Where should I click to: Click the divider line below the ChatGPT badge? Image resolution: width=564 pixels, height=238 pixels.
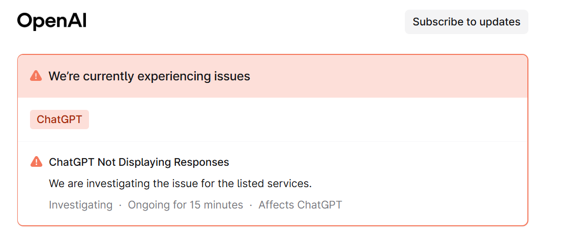coord(273,141)
